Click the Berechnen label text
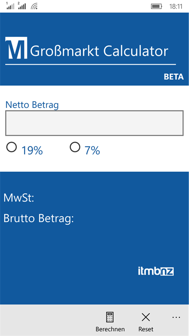189x336 pixels. pyautogui.click(x=110, y=329)
